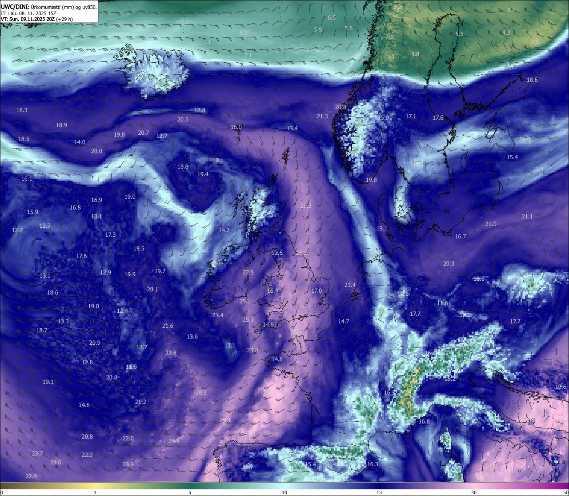The height and width of the screenshot is (496, 569).
Task: Click the map value 26.3
Action: tap(201, 393)
